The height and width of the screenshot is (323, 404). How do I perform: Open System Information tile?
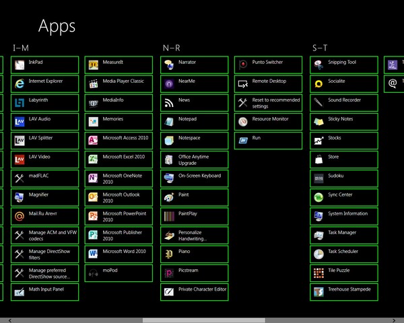[x=344, y=217]
